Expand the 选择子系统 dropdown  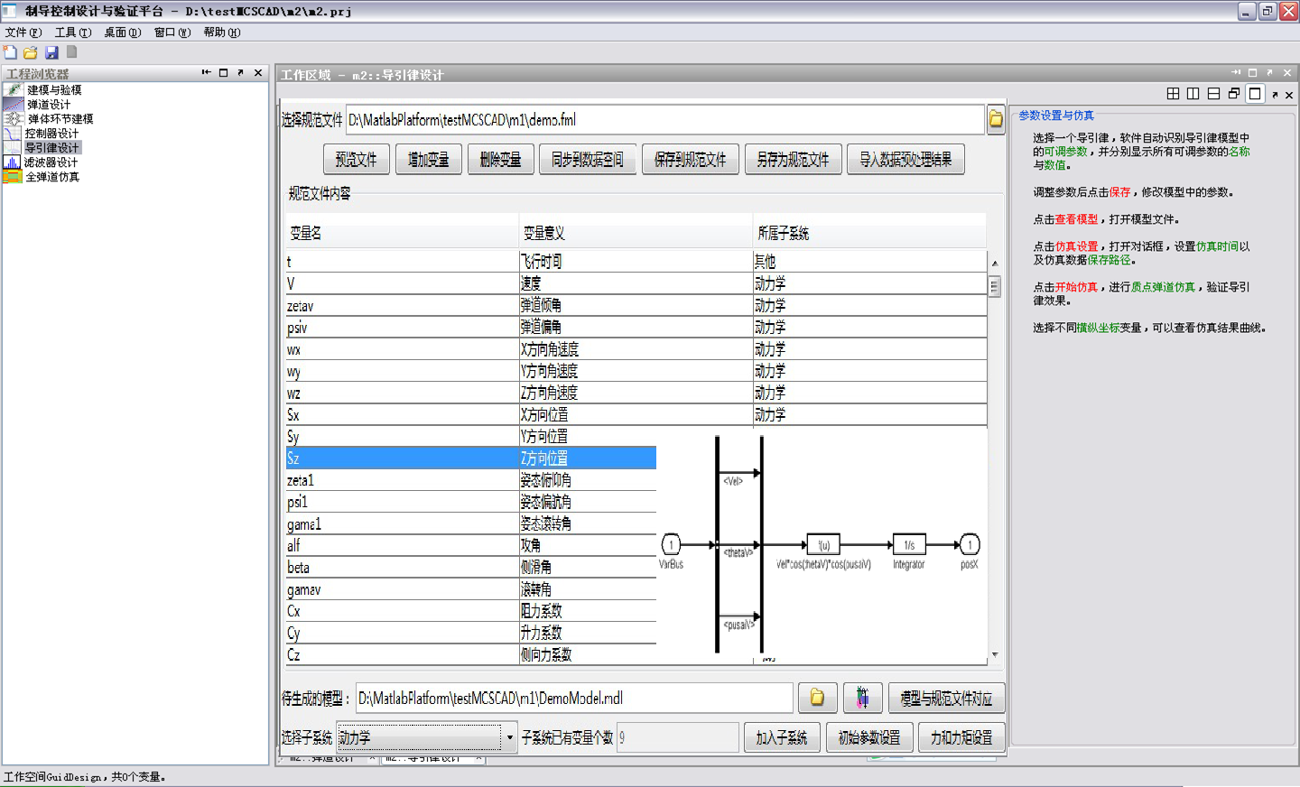[x=510, y=737]
